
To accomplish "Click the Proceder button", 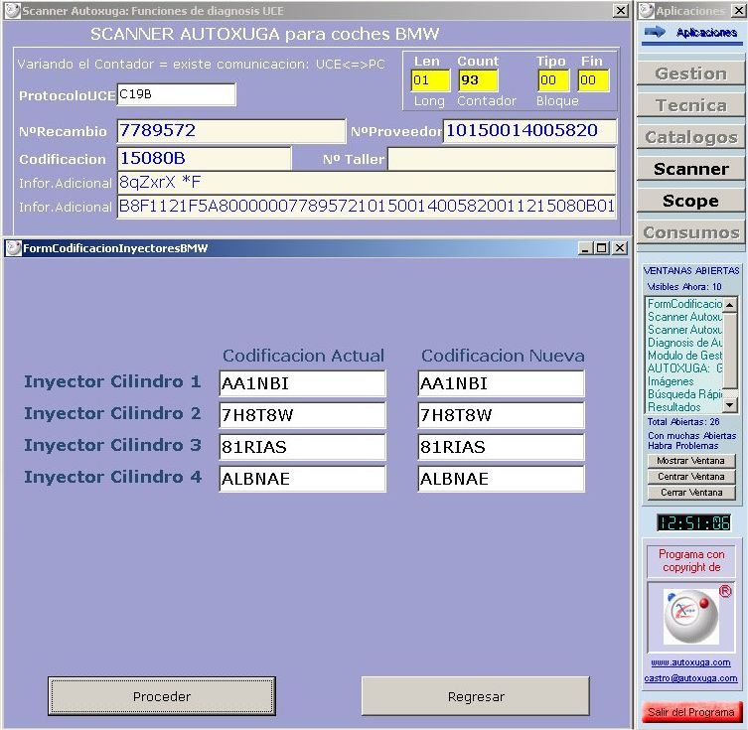I will point(162,696).
